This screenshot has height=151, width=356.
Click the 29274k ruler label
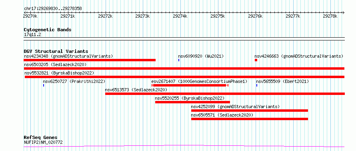(180, 16)
